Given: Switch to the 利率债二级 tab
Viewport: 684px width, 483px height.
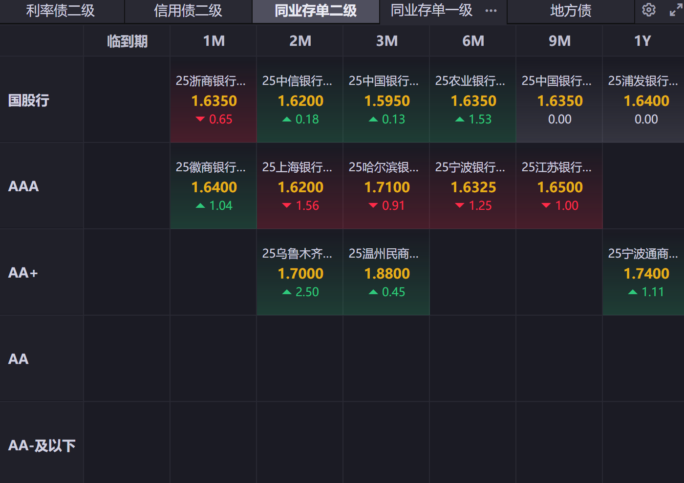Looking at the screenshot, I should tap(61, 11).
